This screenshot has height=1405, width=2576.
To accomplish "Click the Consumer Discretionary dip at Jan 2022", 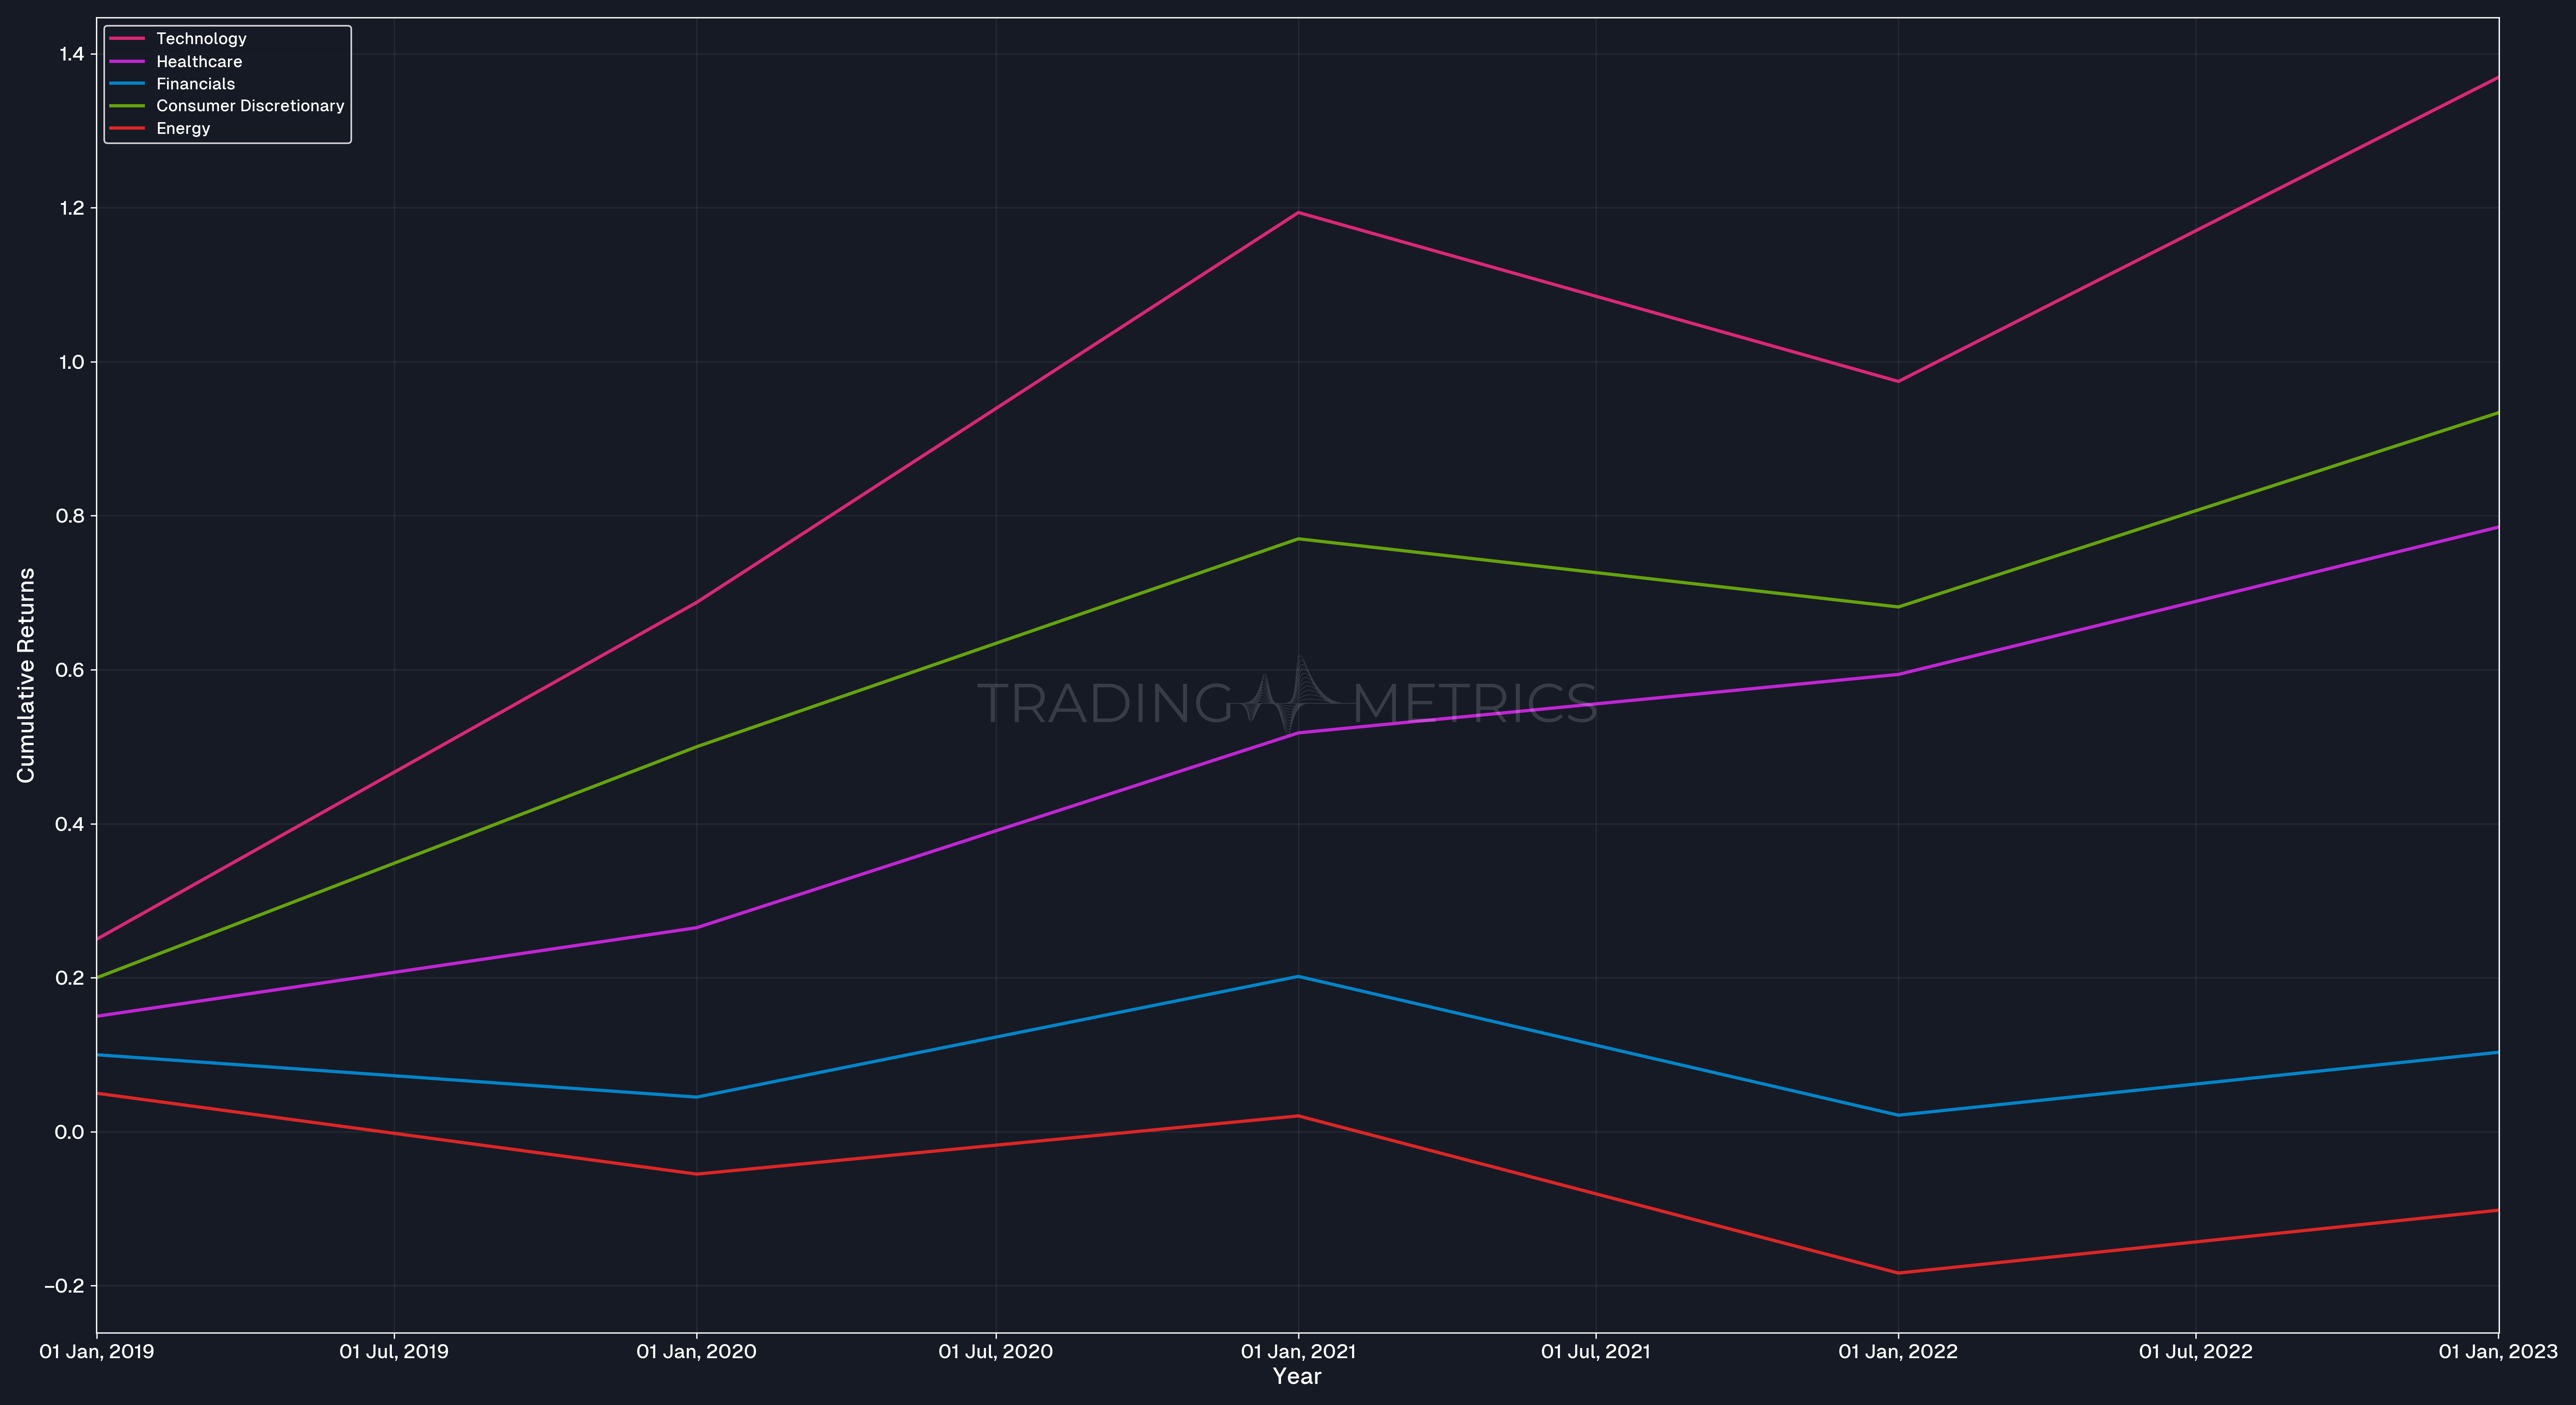I will (x=1898, y=607).
